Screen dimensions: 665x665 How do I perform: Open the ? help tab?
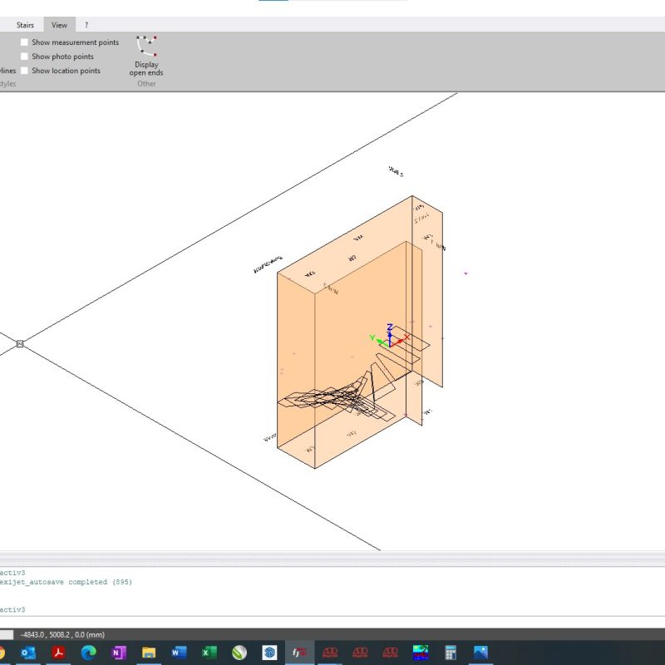(86, 25)
